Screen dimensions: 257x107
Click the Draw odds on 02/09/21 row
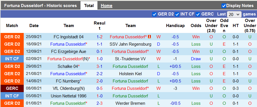[196, 59]
